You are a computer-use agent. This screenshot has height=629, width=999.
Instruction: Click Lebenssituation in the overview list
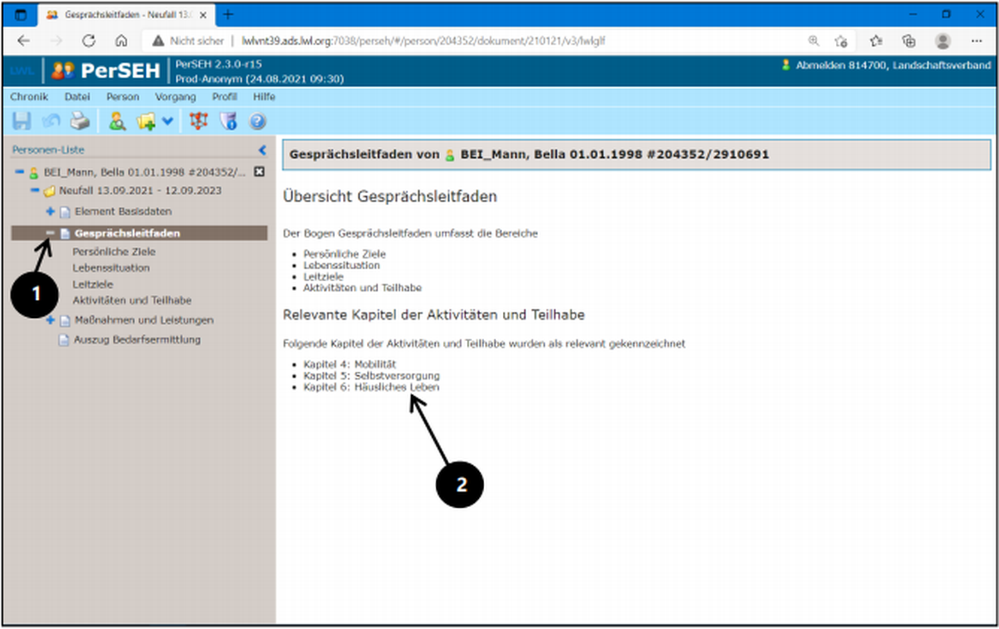click(x=342, y=265)
